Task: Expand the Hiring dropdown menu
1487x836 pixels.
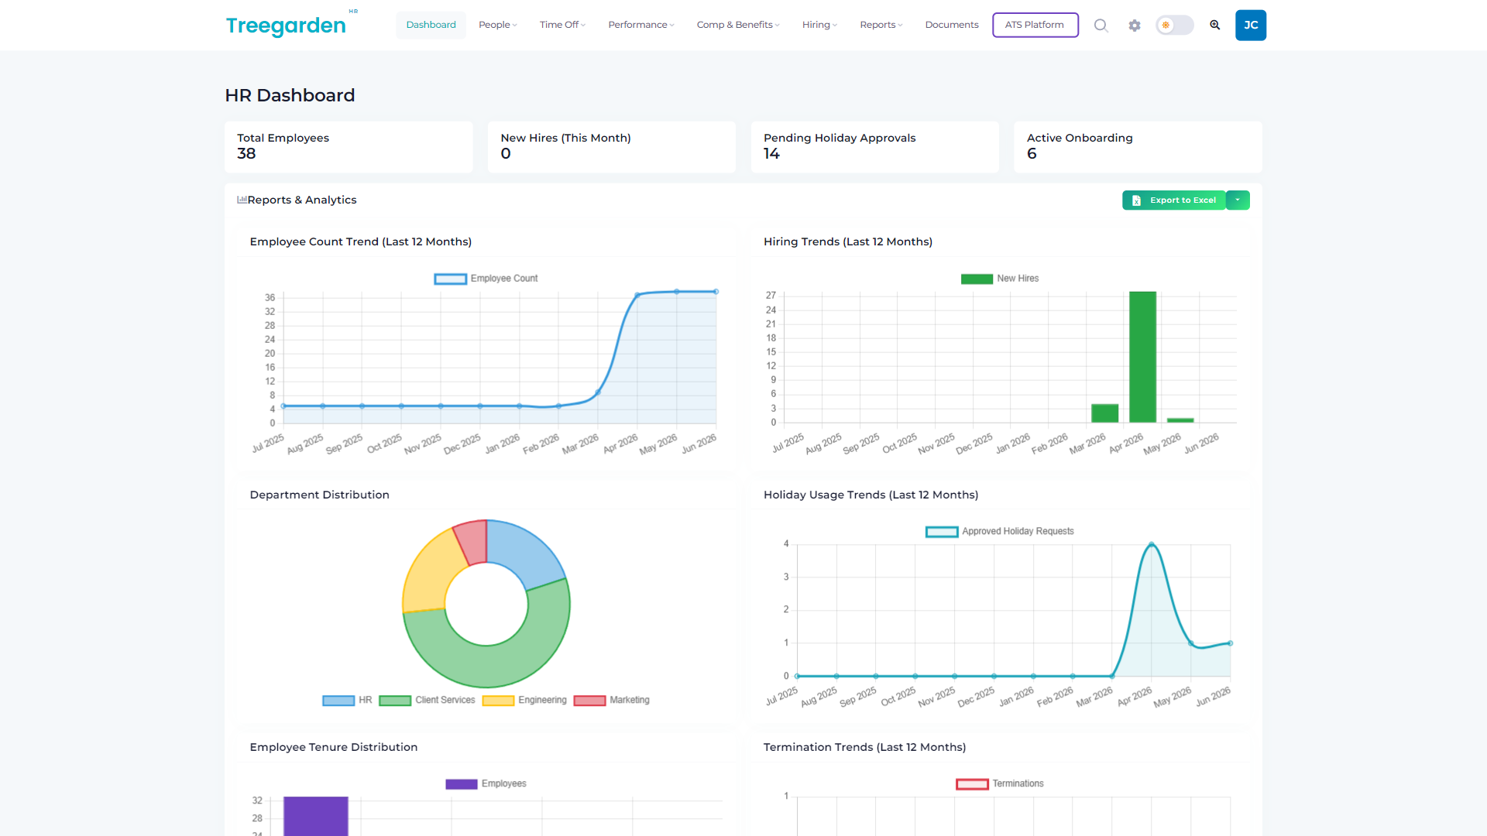Action: (x=819, y=25)
